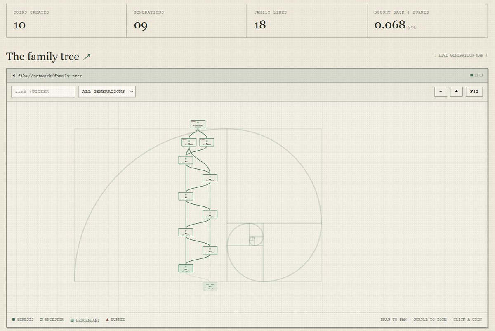The height and width of the screenshot is (331, 495).
Task: Click the SCROLL TO ZOOM hint text
Action: pos(430,319)
